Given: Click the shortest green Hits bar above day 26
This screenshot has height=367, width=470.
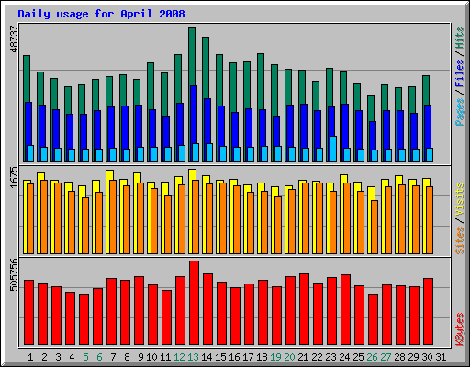Looking at the screenshot, I should [371, 108].
